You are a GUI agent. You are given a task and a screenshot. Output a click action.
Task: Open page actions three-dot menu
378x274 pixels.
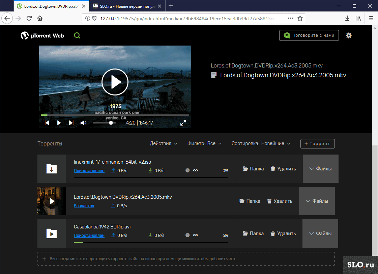(291, 18)
